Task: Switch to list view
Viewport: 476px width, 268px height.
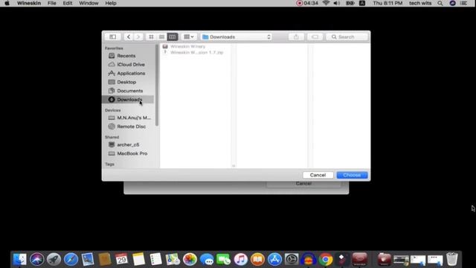Action: pyautogui.click(x=162, y=36)
